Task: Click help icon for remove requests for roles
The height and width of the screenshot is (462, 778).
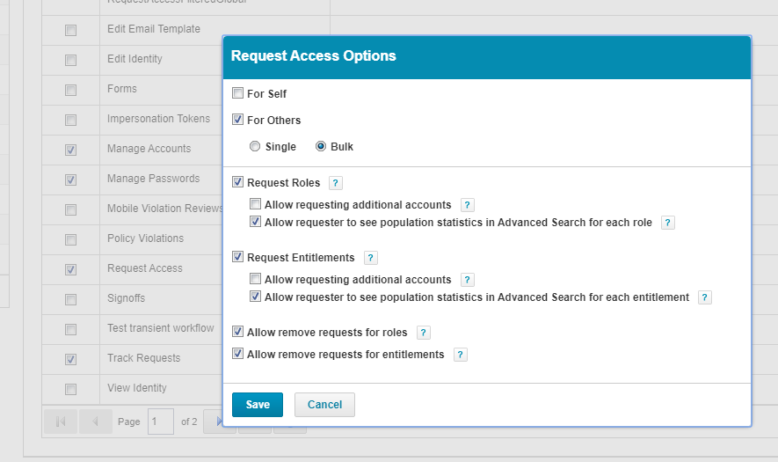Action: coord(423,333)
